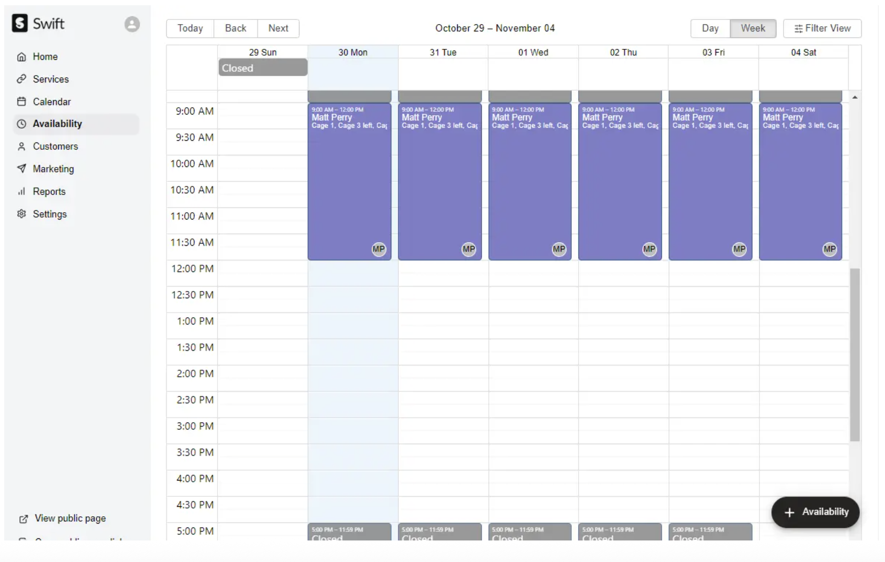Switch to Day view
The width and height of the screenshot is (885, 562).
[x=710, y=28]
